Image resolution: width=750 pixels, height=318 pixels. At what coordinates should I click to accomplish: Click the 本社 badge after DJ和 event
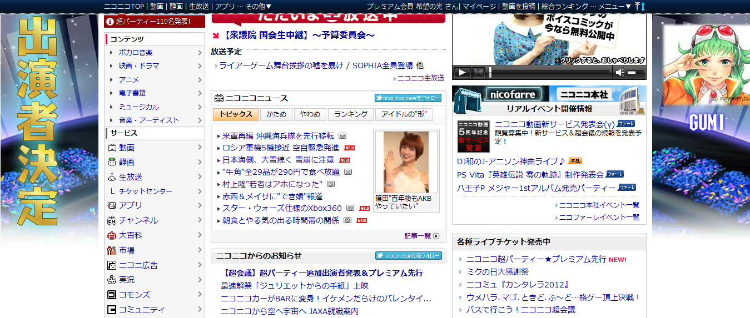point(575,161)
